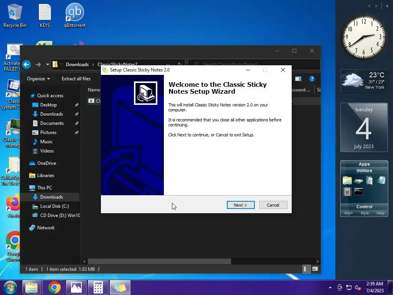Click the add gadget plus button
The image size is (393, 295).
387,6
